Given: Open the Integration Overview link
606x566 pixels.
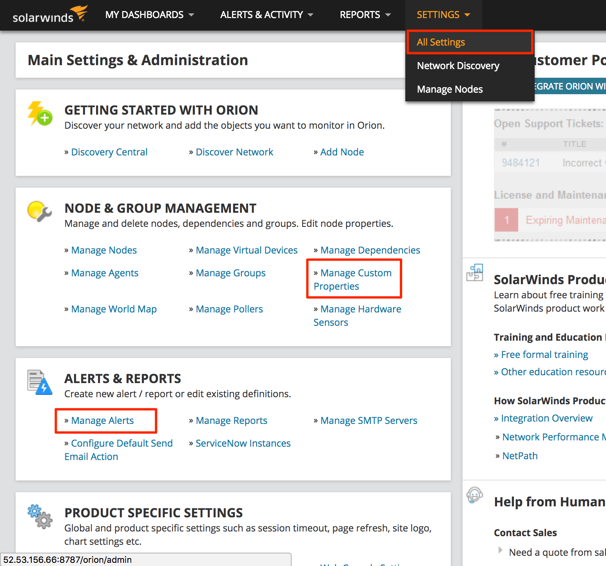Looking at the screenshot, I should point(547,418).
